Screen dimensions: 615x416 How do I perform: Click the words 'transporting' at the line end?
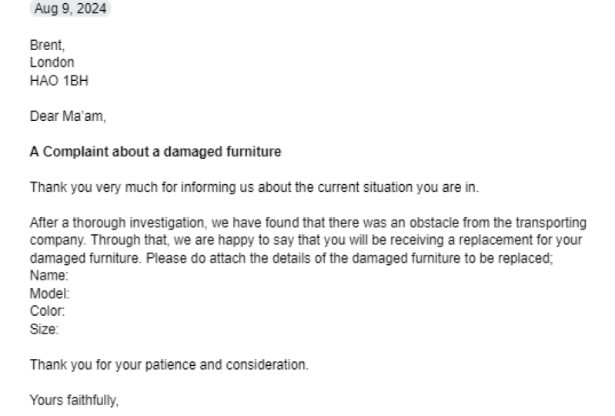coord(550,223)
